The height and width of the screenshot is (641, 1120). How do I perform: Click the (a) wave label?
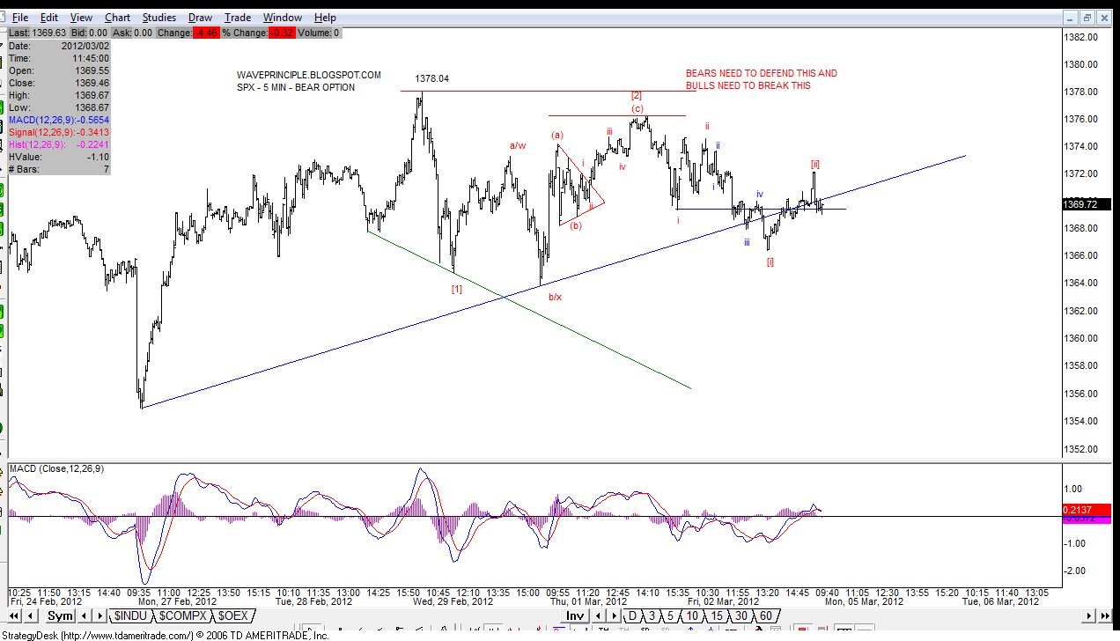556,135
